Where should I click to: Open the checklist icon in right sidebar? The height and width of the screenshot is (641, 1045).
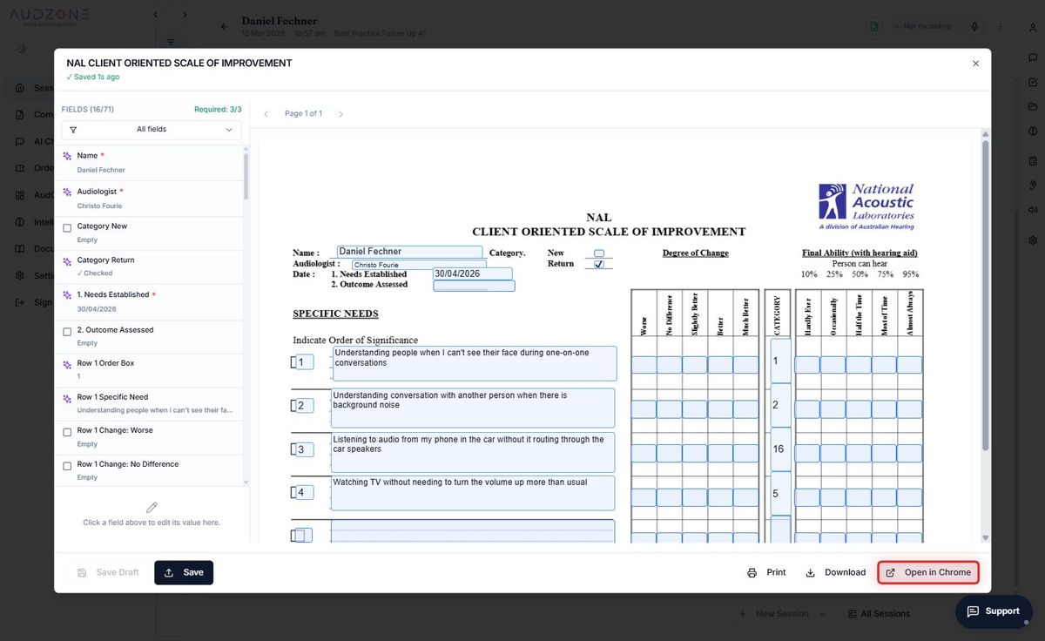point(1033,82)
